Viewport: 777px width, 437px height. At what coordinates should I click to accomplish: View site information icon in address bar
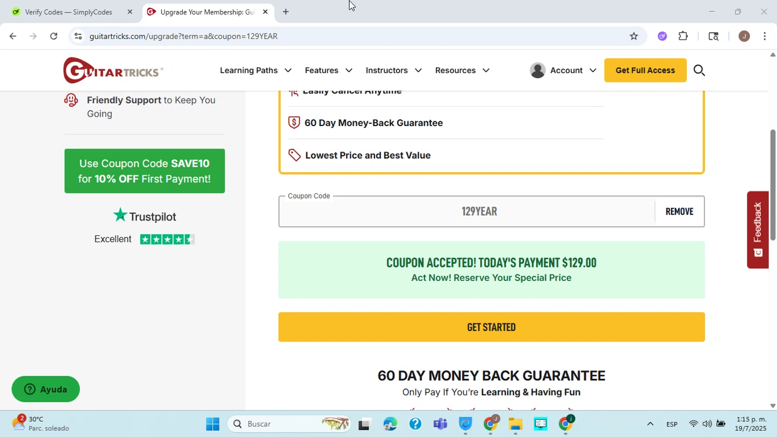[78, 36]
